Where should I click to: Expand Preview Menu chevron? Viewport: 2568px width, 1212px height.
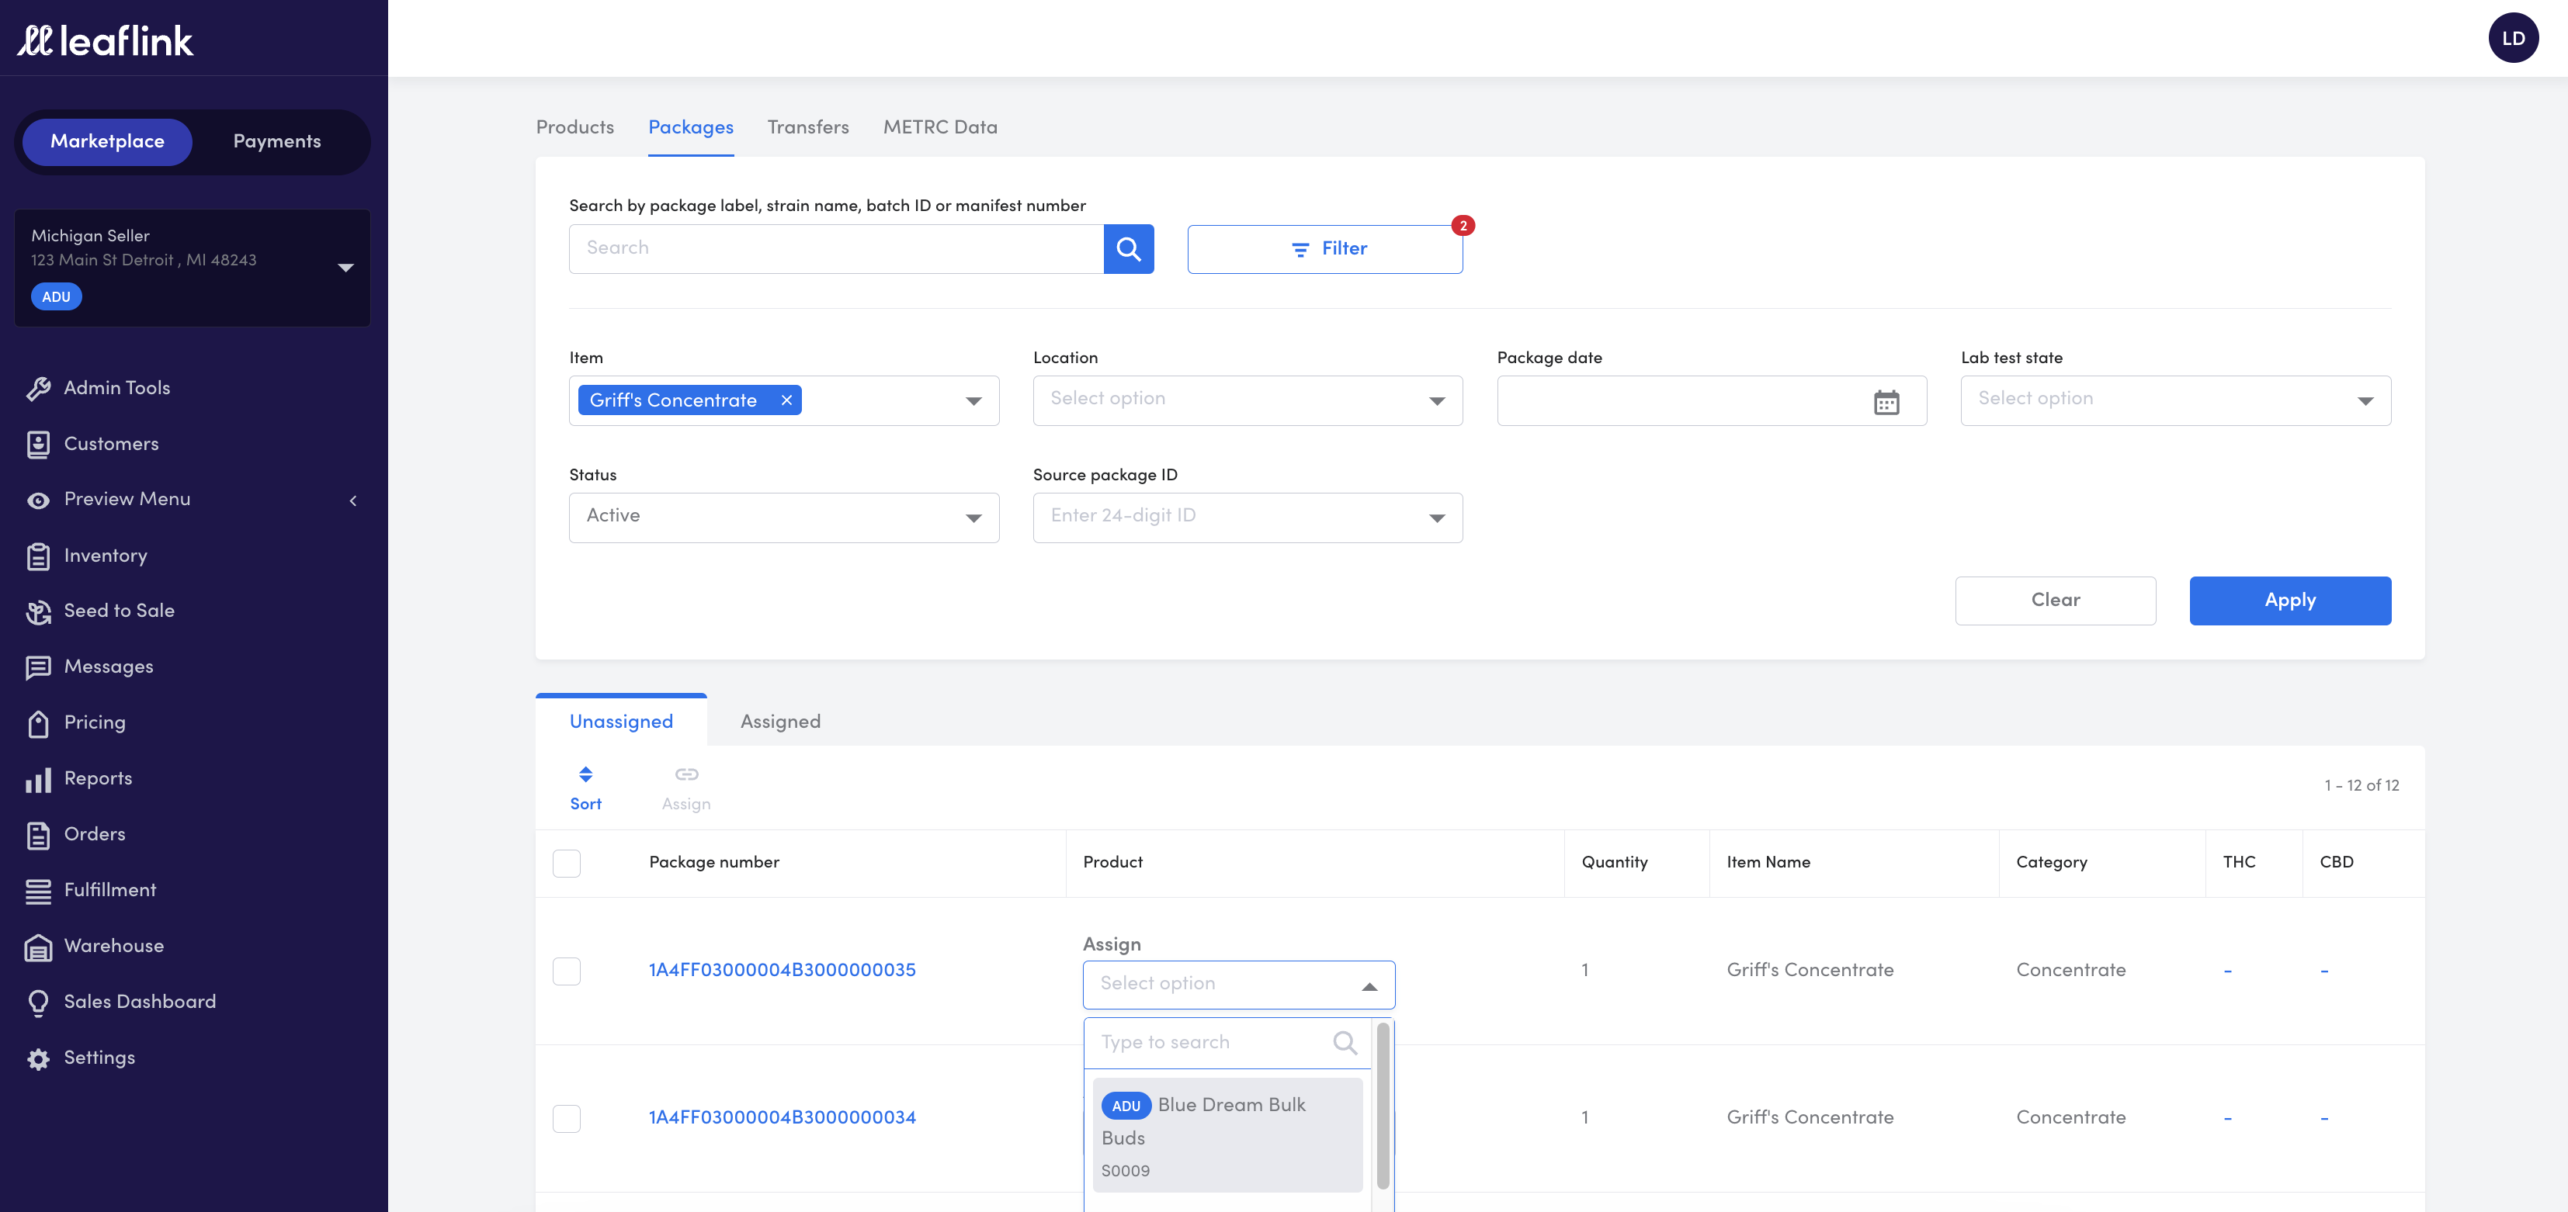353,500
